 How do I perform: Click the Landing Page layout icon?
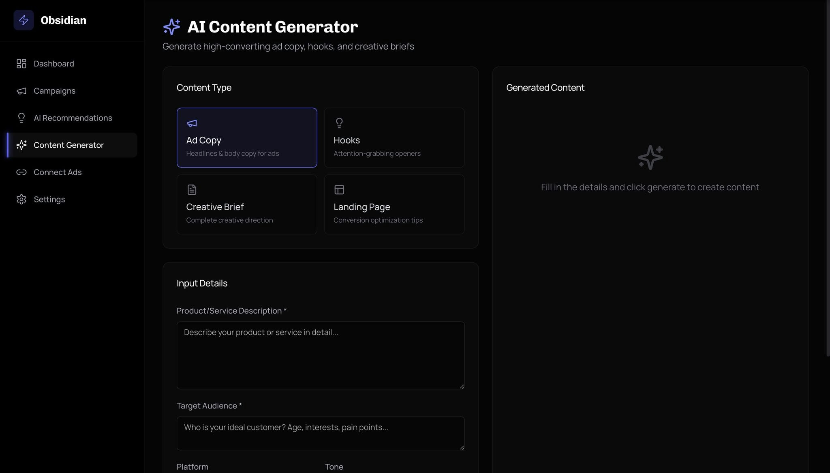[x=339, y=190]
